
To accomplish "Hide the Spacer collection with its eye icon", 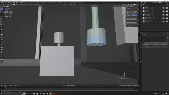I will tap(165, 12).
